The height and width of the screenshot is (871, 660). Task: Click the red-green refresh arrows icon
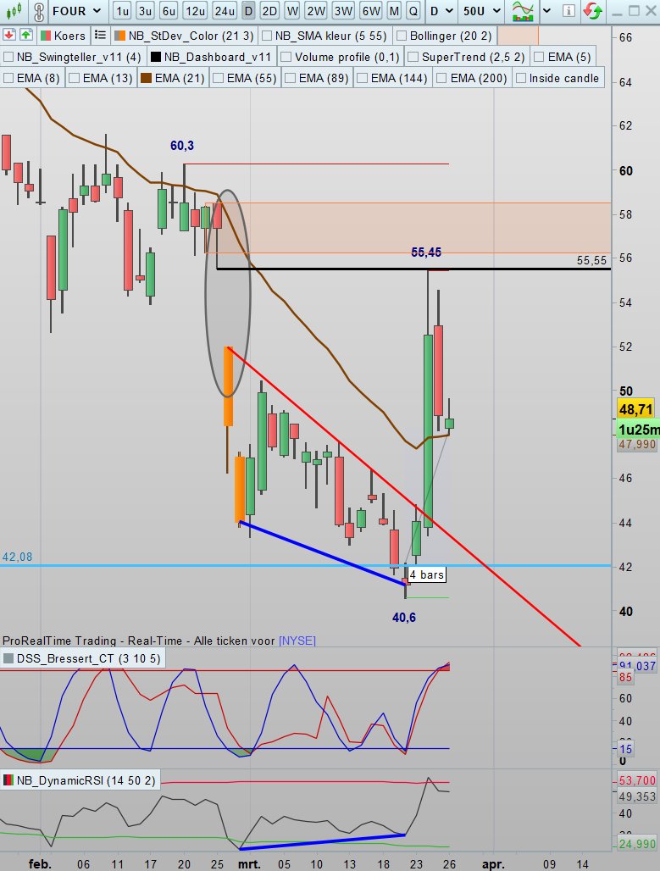pos(593,10)
